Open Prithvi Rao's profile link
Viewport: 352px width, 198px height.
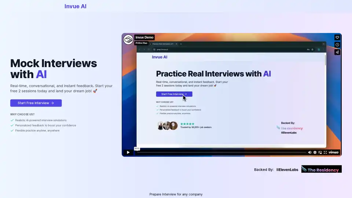[x=141, y=43]
